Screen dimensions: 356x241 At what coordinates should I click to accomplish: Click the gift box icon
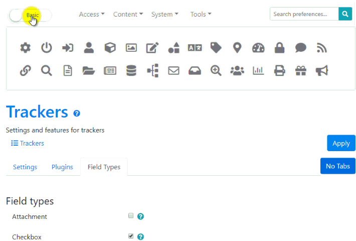pos(301,70)
